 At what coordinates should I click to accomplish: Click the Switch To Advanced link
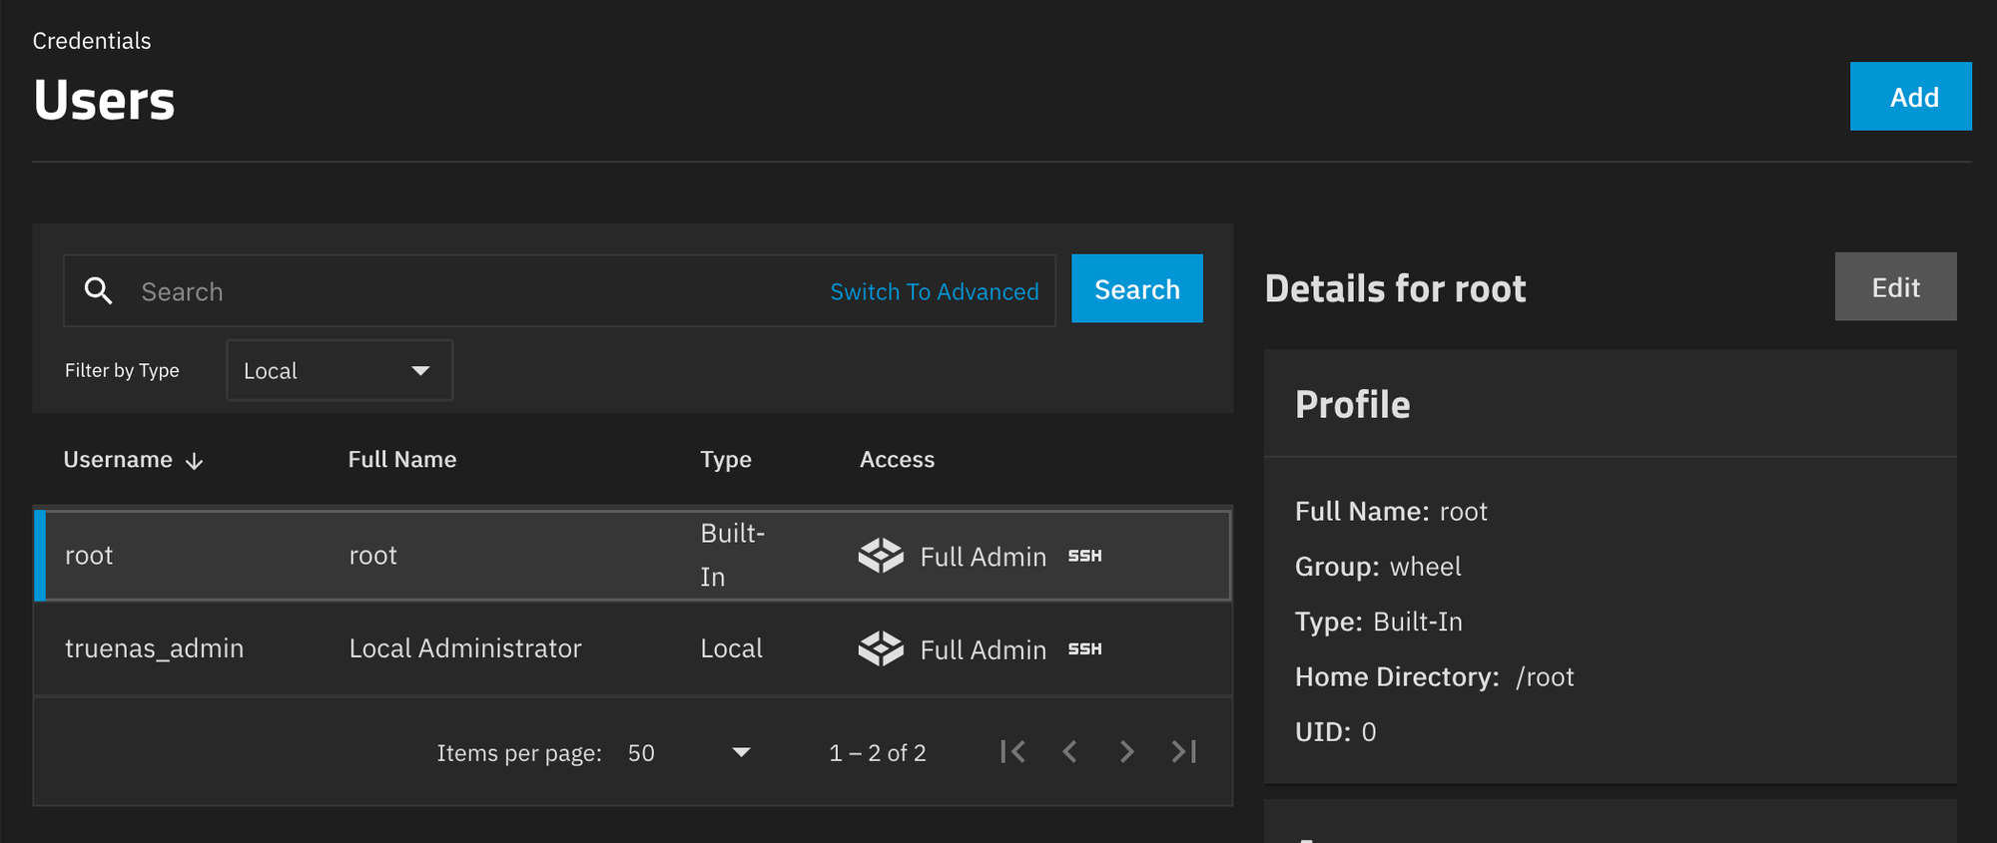(935, 291)
